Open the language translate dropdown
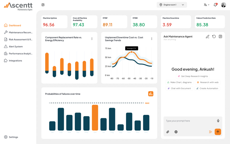 [x=206, y=5]
